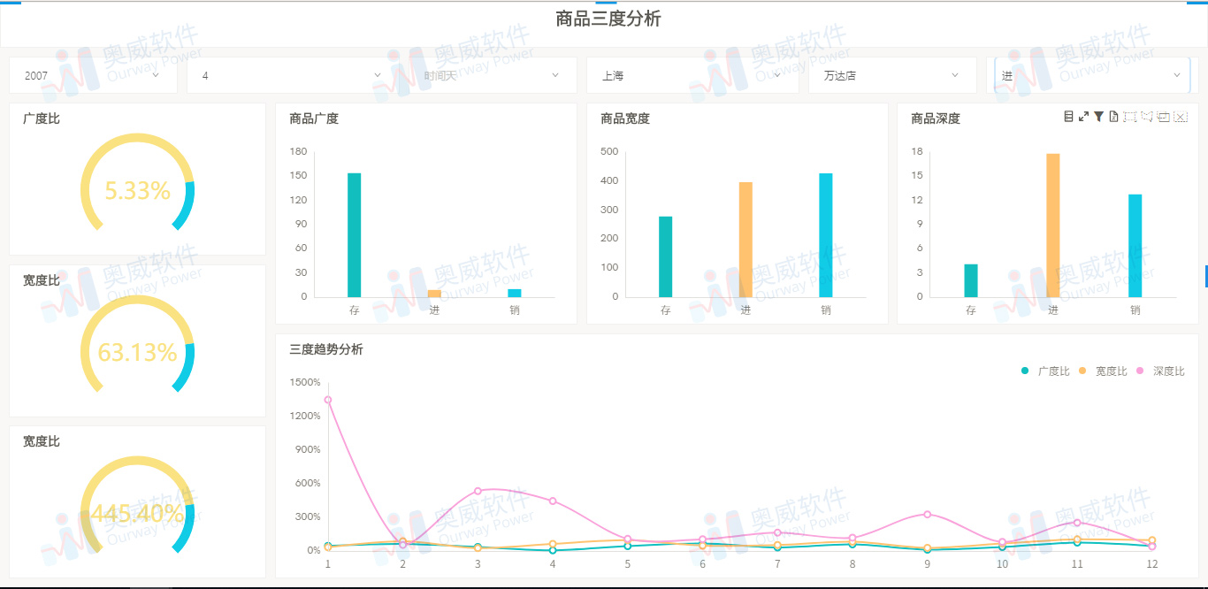This screenshot has height=589, width=1208.
Task: Select the inverse selection icon on 商品深度
Action: point(1164,116)
